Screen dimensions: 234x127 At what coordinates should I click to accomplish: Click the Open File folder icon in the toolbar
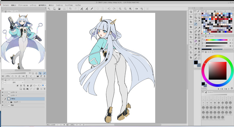click(60, 9)
